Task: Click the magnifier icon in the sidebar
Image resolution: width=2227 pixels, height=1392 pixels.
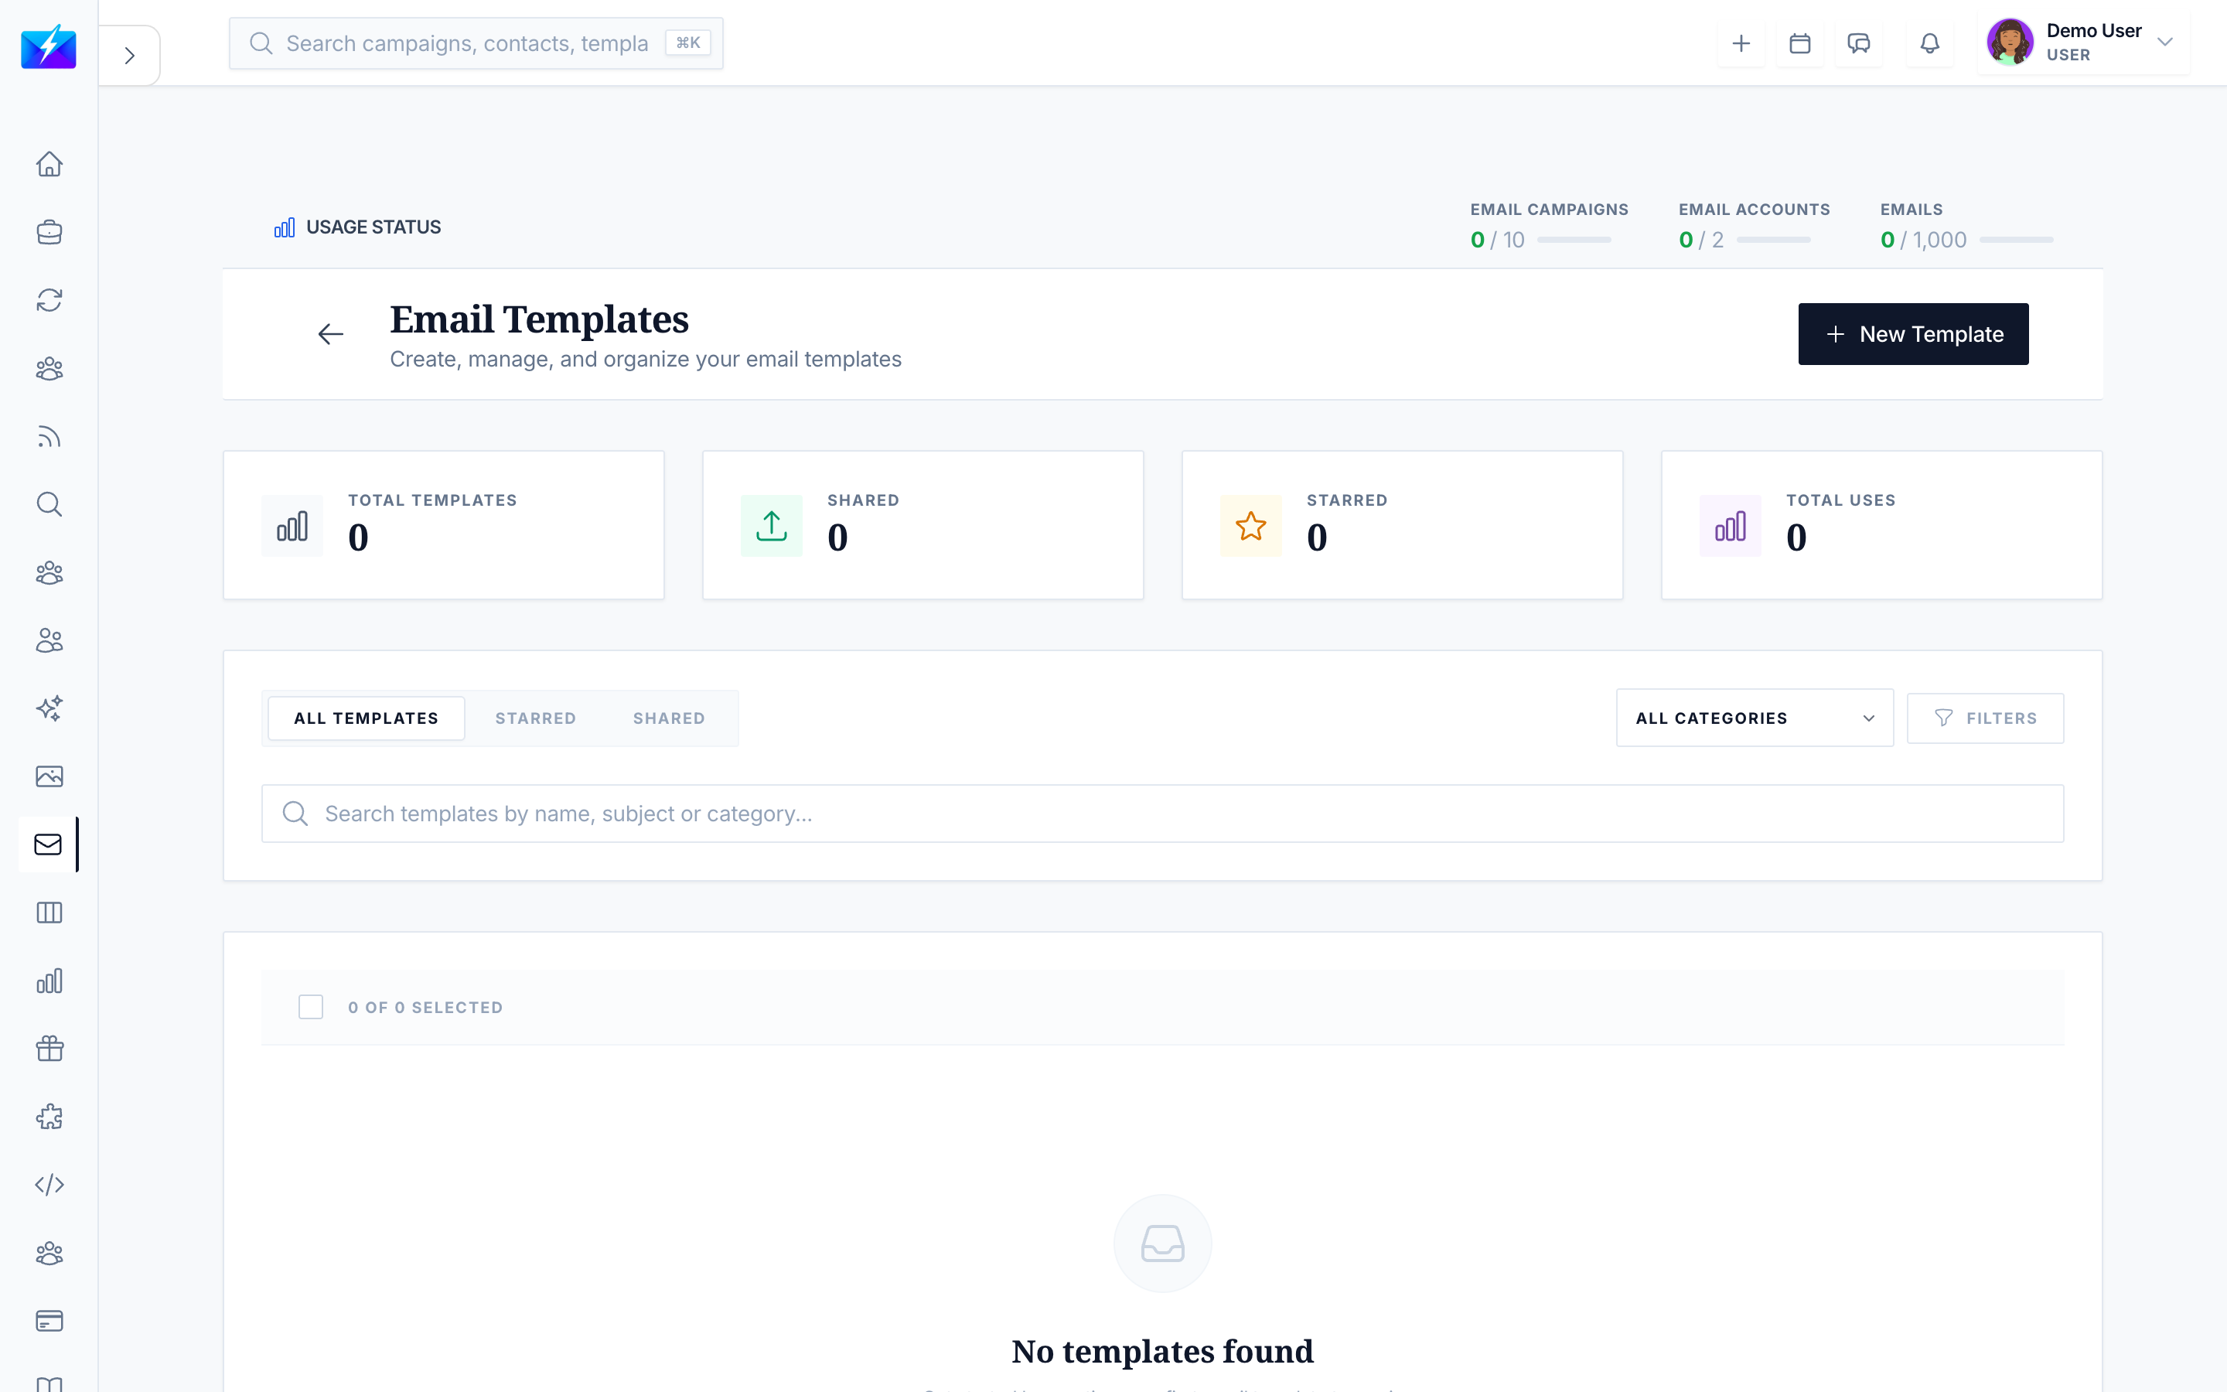Action: click(49, 504)
